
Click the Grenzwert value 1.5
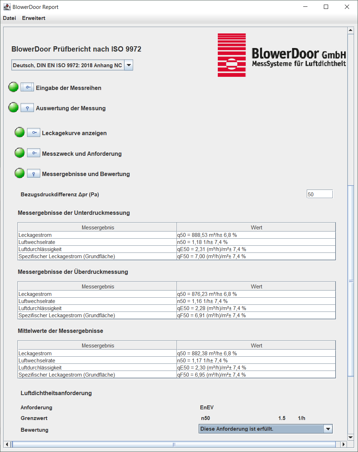pos(282,418)
